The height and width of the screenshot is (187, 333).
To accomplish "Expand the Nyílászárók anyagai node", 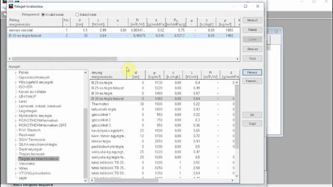I will (x=16, y=116).
